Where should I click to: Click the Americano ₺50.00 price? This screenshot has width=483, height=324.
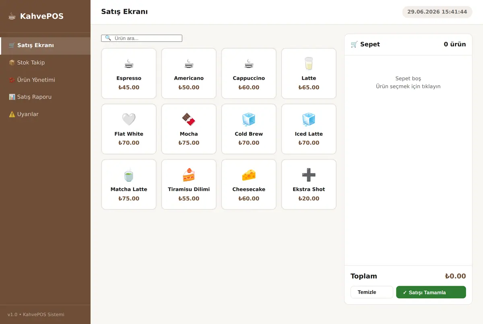click(x=189, y=87)
